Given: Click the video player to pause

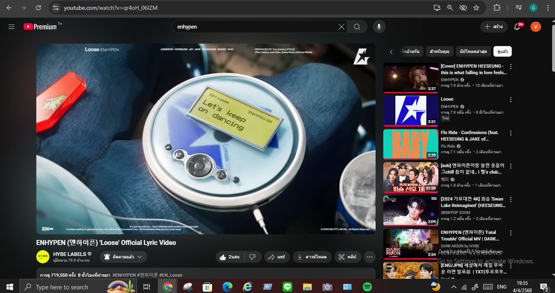Looking at the screenshot, I should tap(206, 139).
